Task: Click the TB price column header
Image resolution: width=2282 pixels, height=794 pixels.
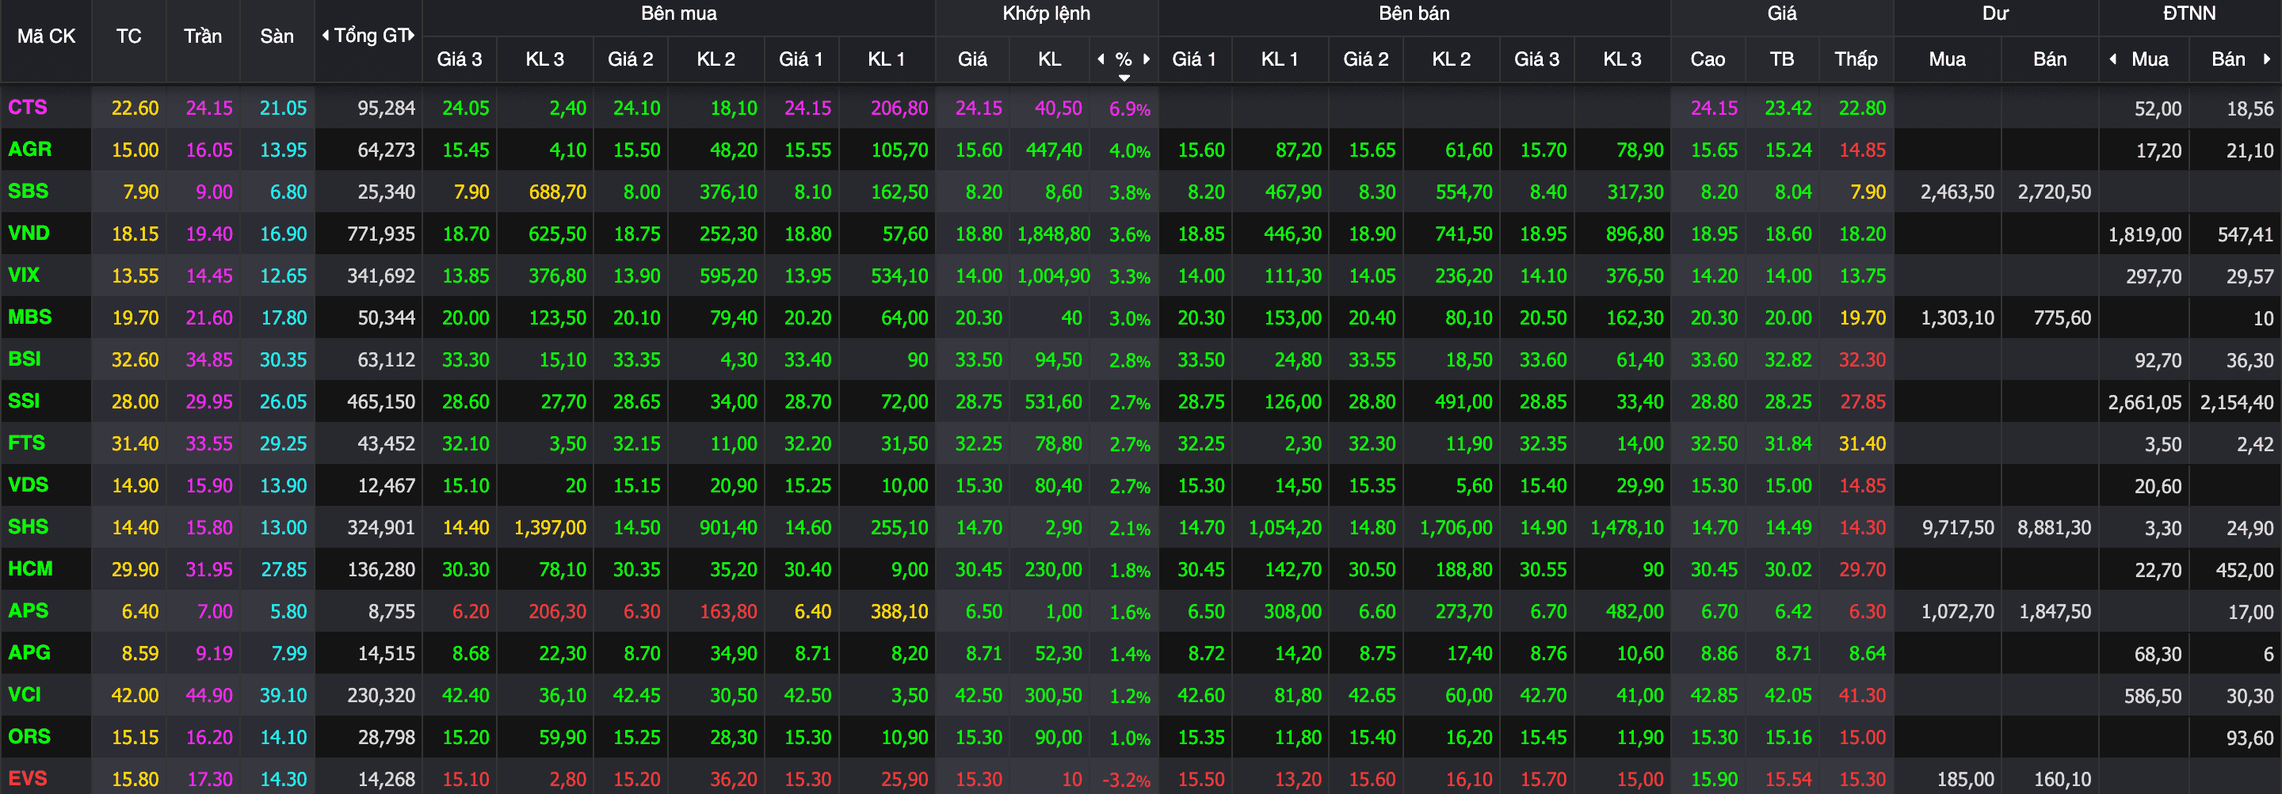Action: click(1781, 59)
